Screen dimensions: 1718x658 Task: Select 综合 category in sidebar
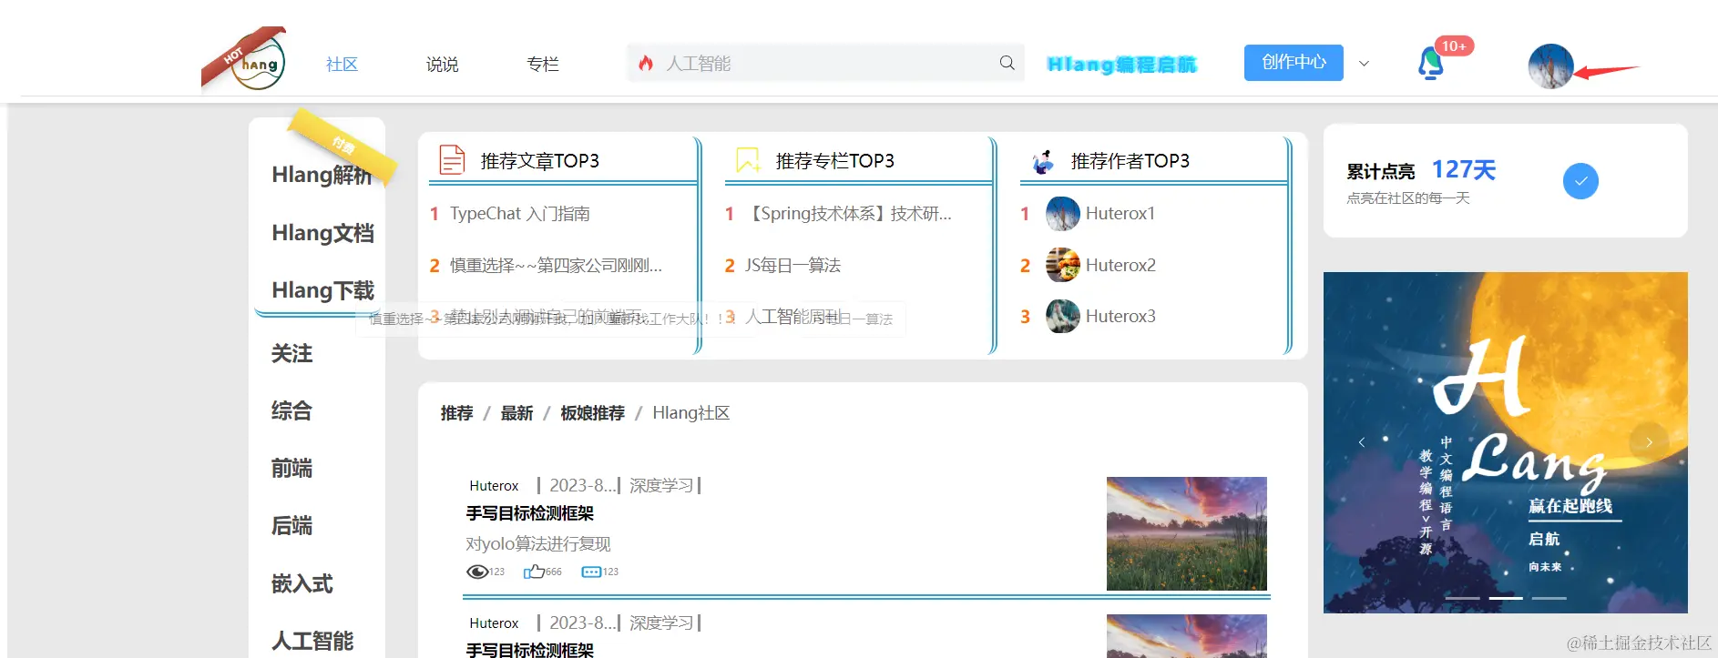pos(291,410)
